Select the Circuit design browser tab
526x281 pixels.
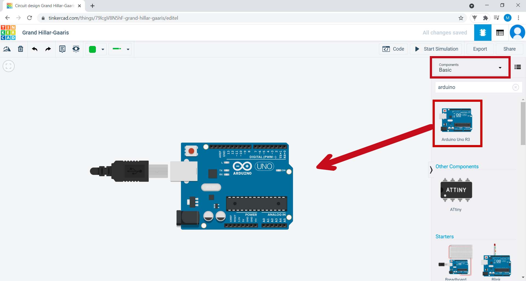(x=44, y=6)
